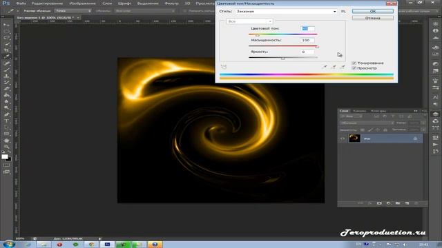Click the add layer mask icon
Viewport: 442px width, 248px height.
point(379,203)
